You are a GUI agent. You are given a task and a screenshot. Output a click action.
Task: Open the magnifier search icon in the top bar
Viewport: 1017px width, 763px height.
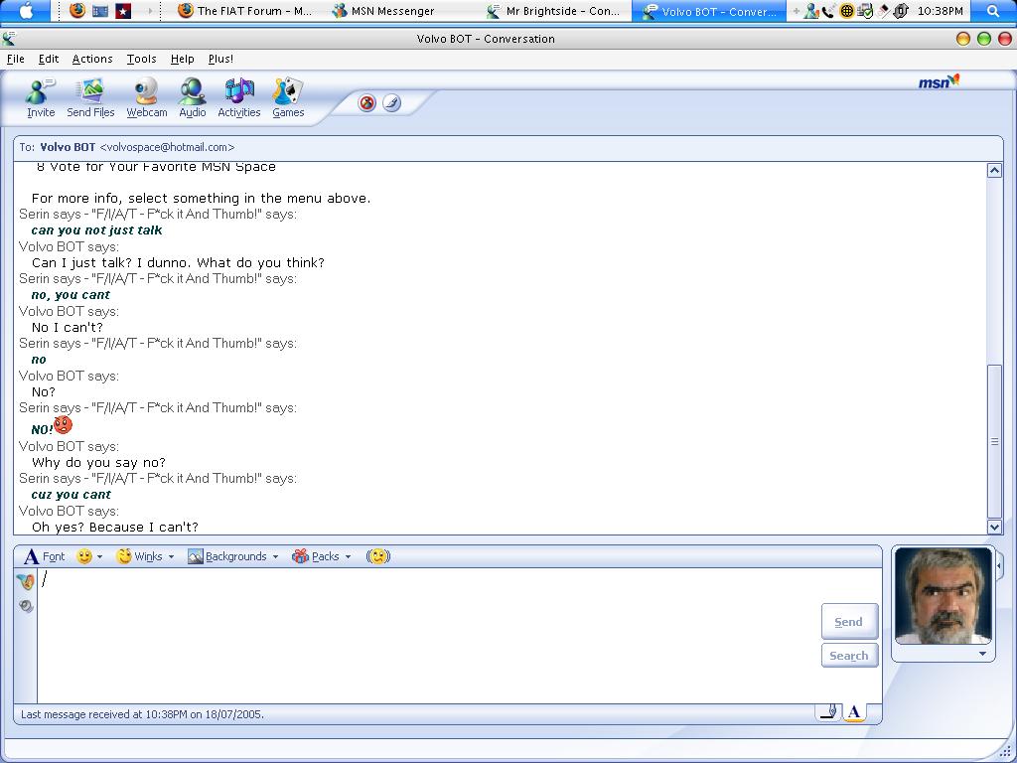click(x=993, y=10)
